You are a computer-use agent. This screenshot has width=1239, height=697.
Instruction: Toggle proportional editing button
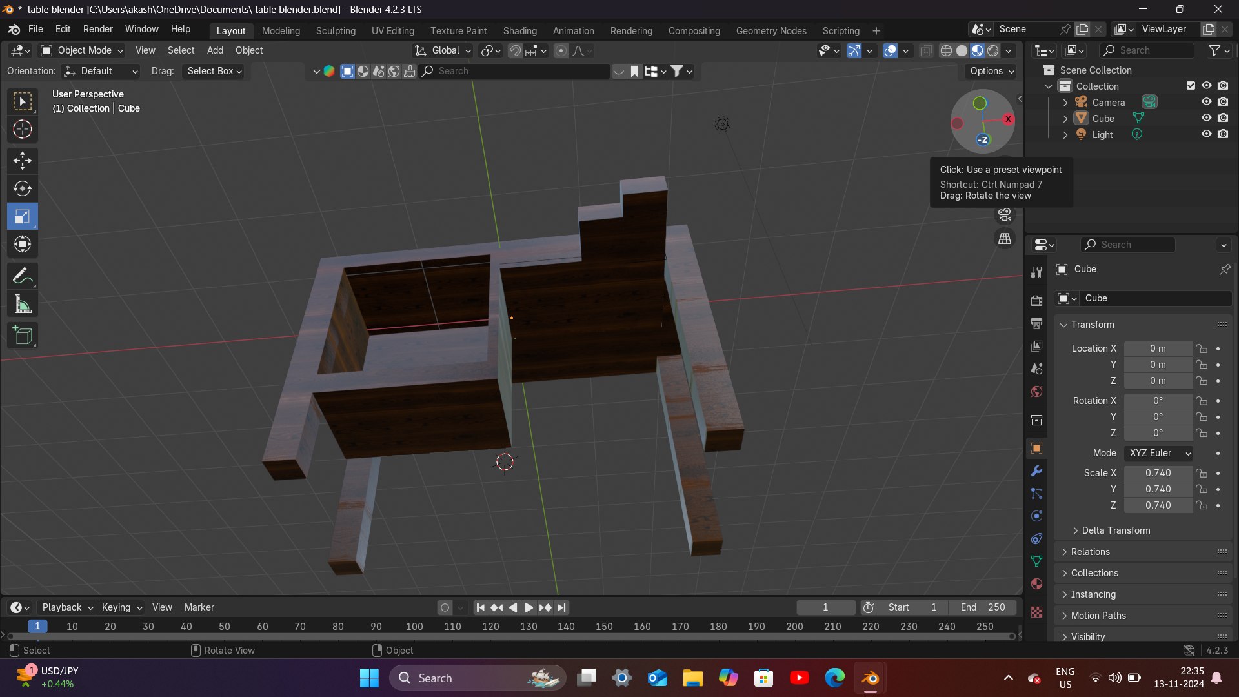[561, 50]
